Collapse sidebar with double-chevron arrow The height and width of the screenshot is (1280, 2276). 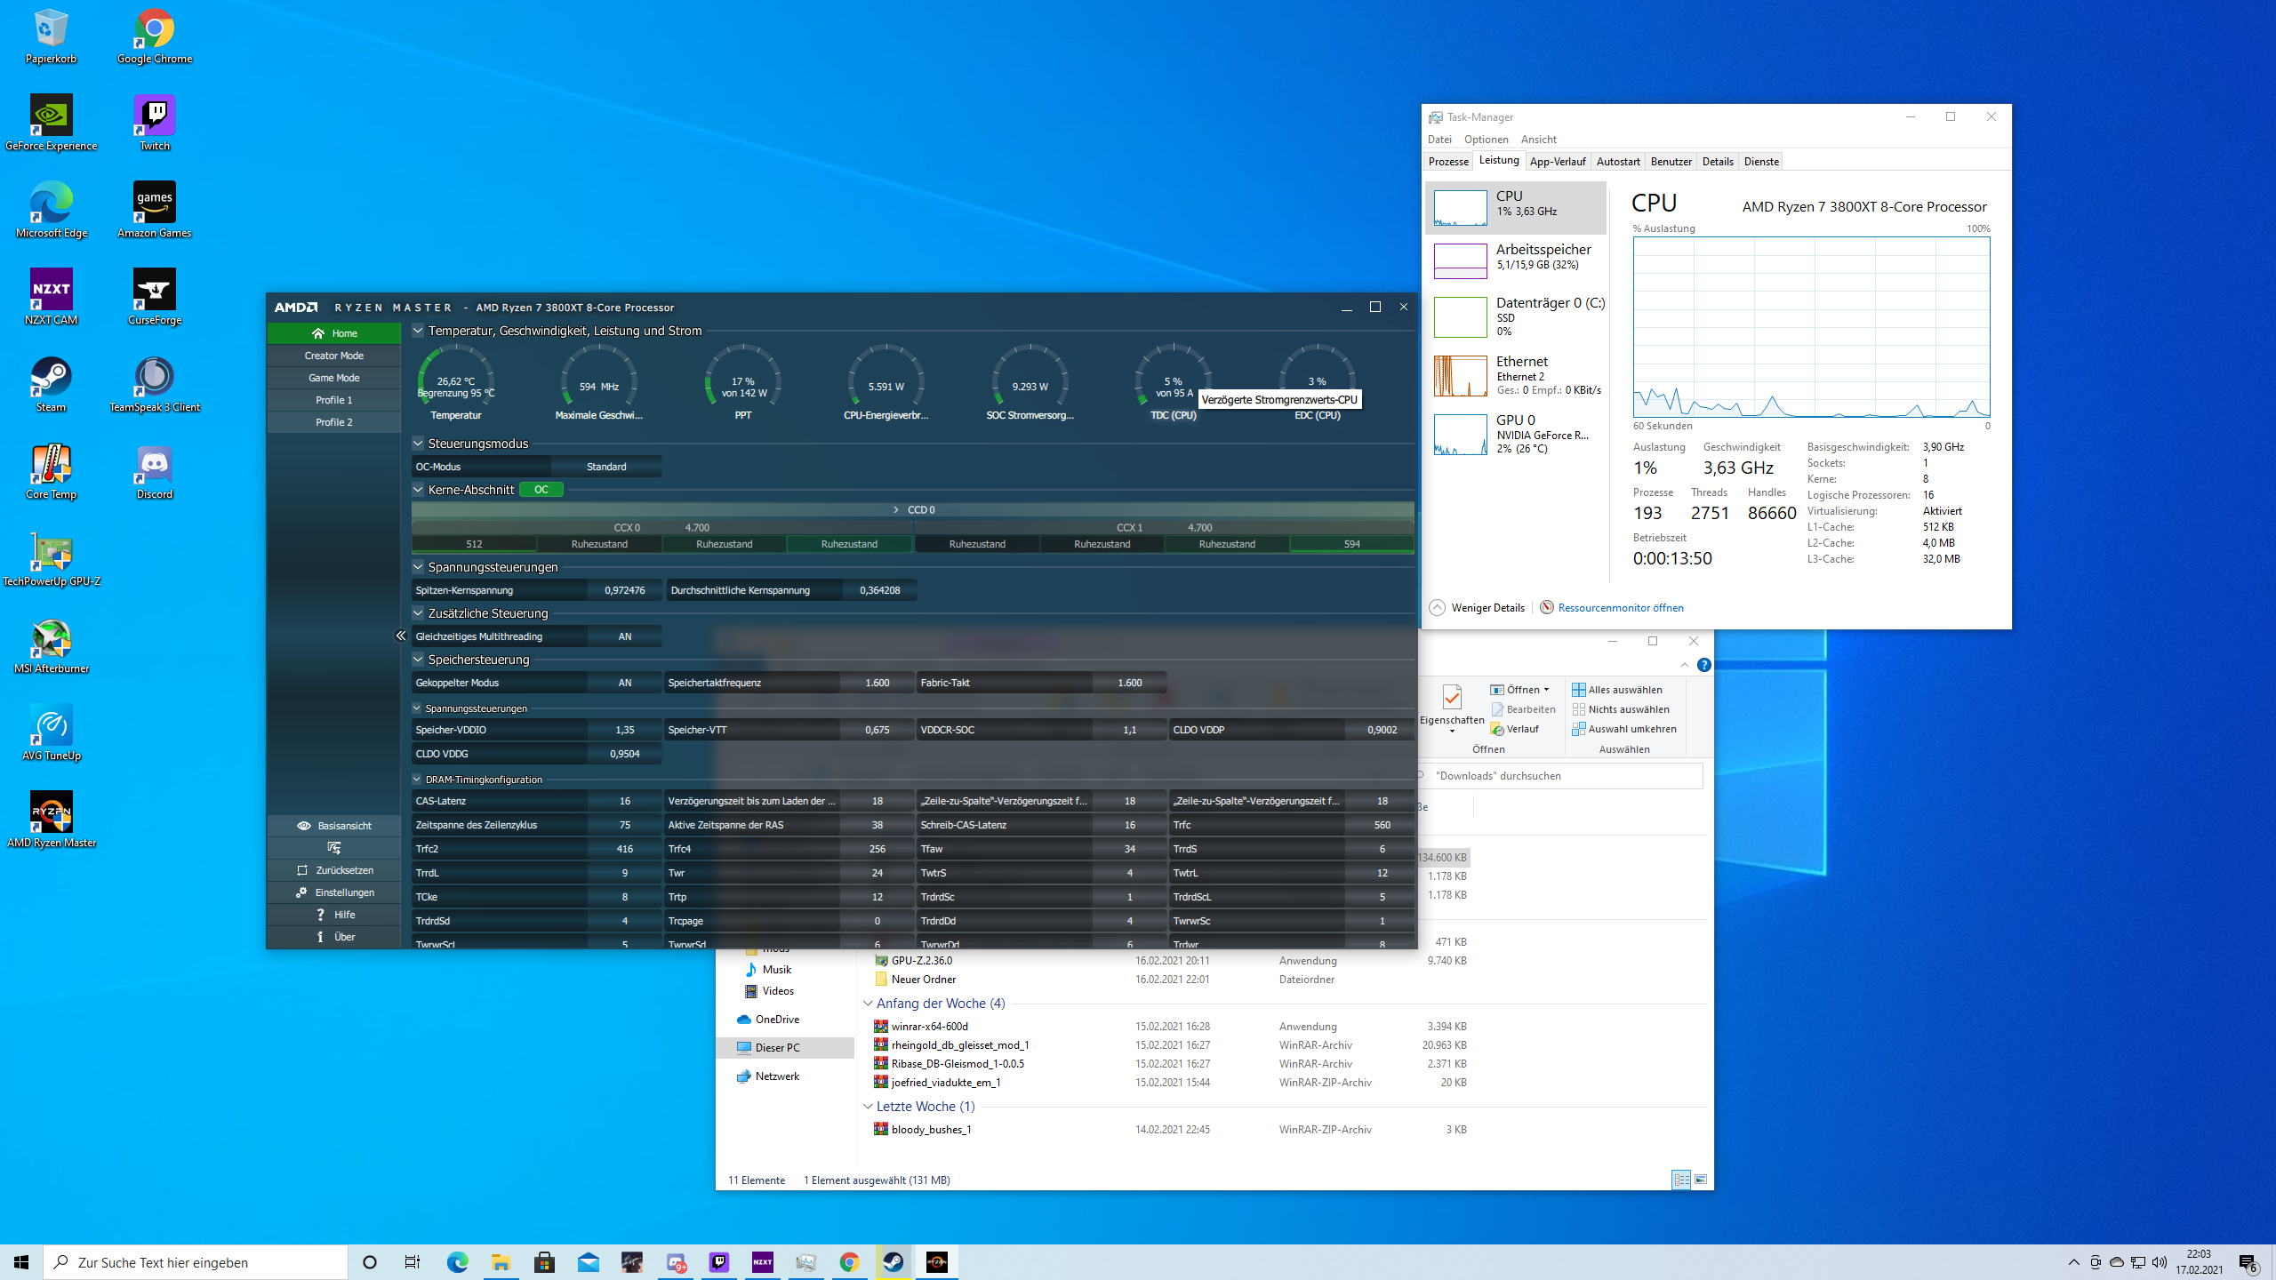[x=401, y=636]
